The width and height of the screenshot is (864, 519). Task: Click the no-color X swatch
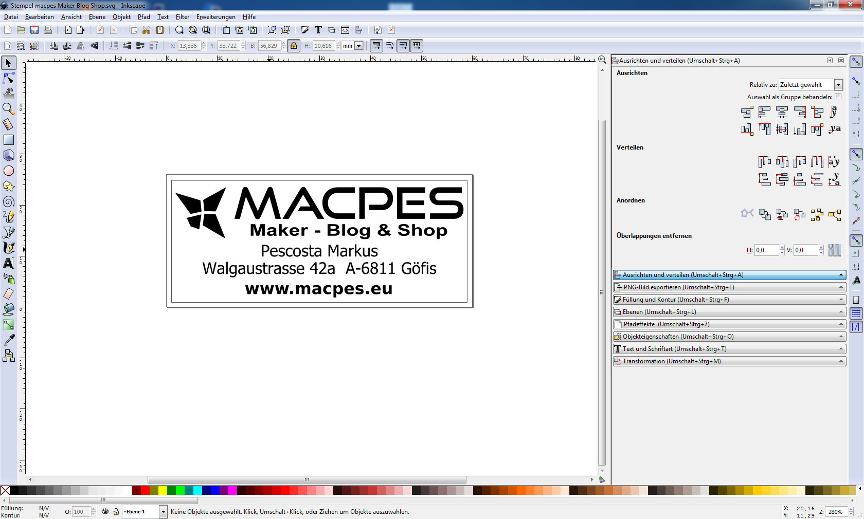5,491
